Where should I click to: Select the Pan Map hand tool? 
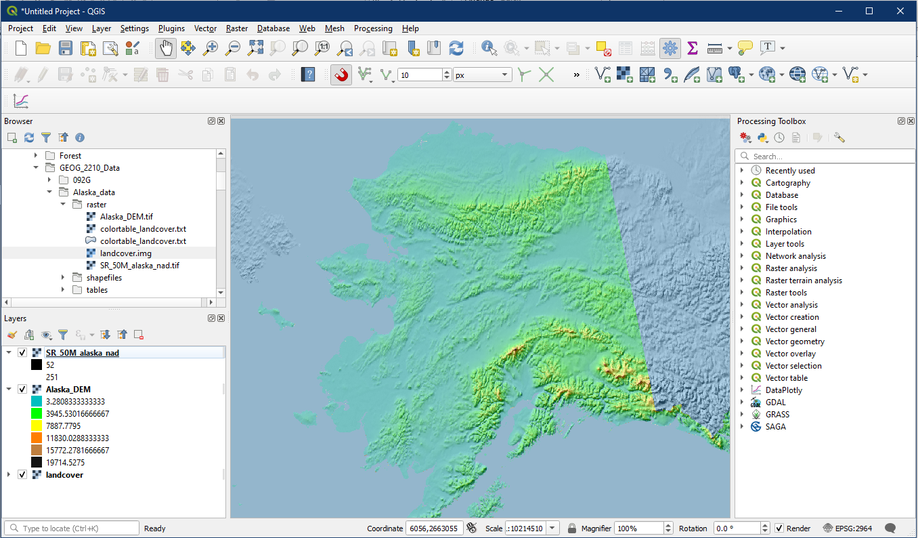pyautogui.click(x=166, y=48)
